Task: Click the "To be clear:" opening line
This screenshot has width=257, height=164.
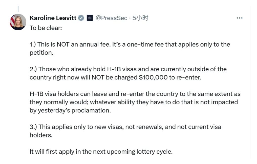Action: point(46,28)
